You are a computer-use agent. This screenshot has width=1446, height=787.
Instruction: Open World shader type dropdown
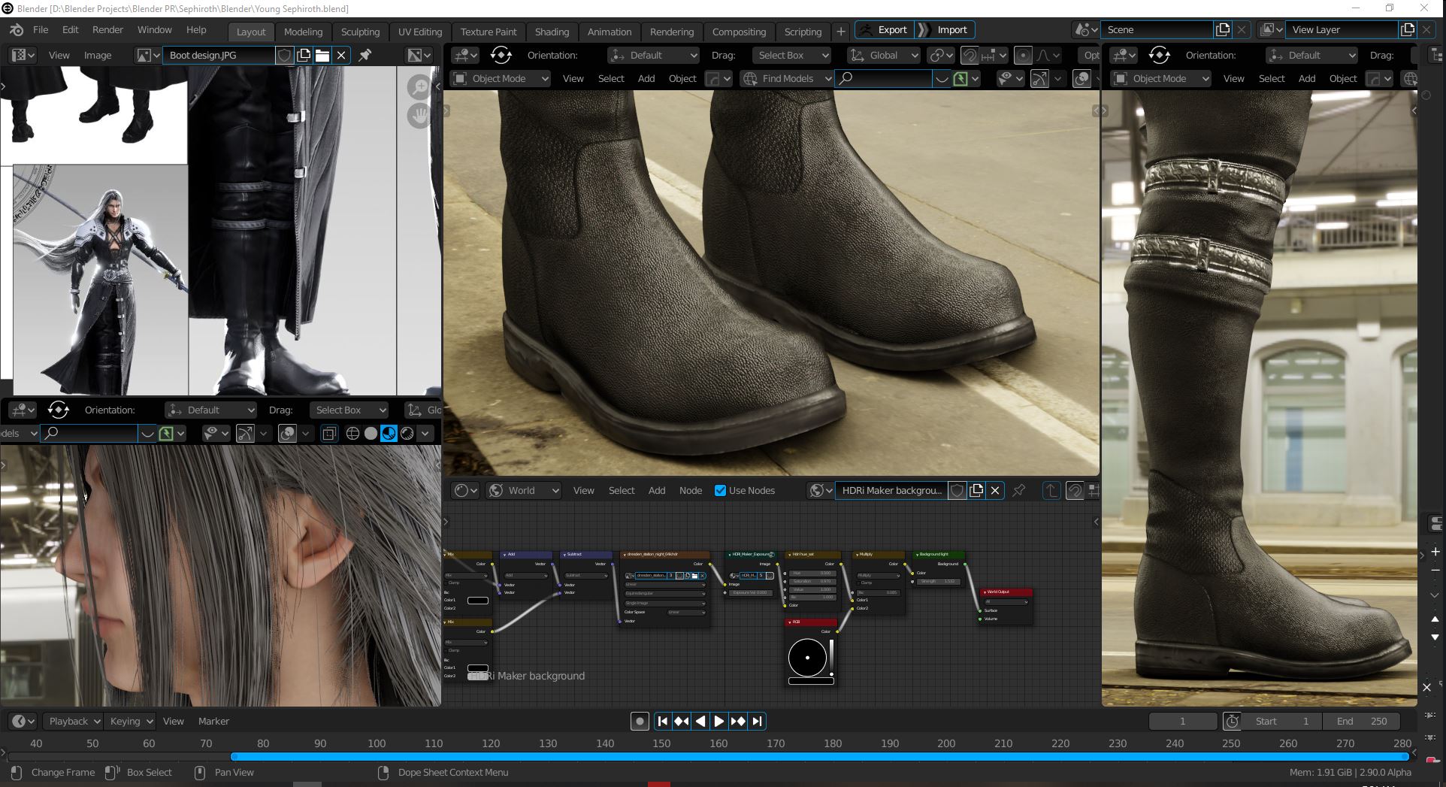pyautogui.click(x=524, y=490)
